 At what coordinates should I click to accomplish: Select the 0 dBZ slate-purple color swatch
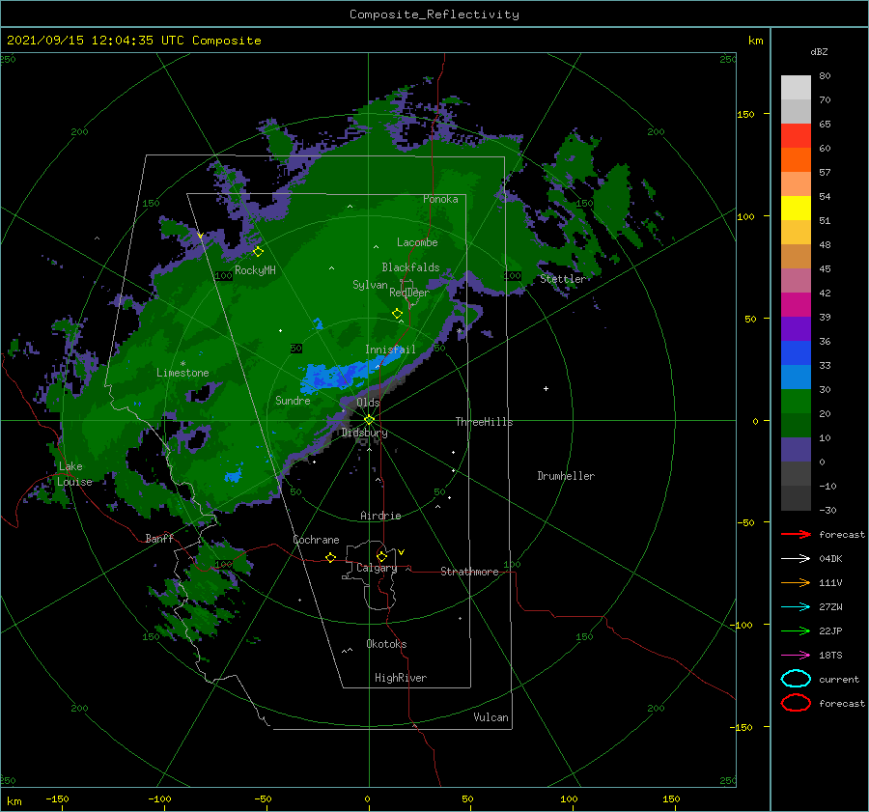[x=796, y=450]
